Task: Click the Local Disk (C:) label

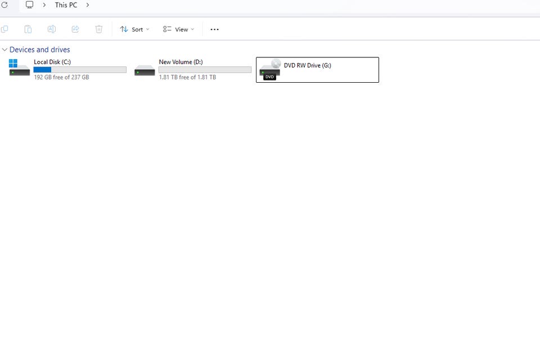Action: click(52, 62)
